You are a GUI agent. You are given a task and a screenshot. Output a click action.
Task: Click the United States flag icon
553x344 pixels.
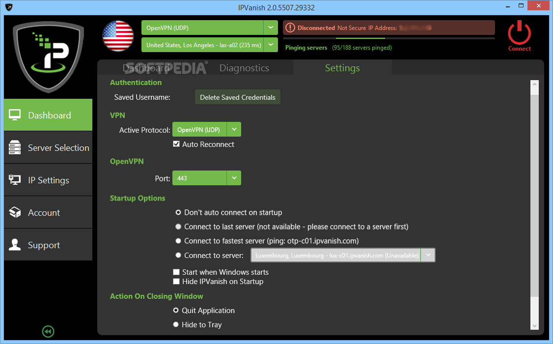tap(118, 36)
